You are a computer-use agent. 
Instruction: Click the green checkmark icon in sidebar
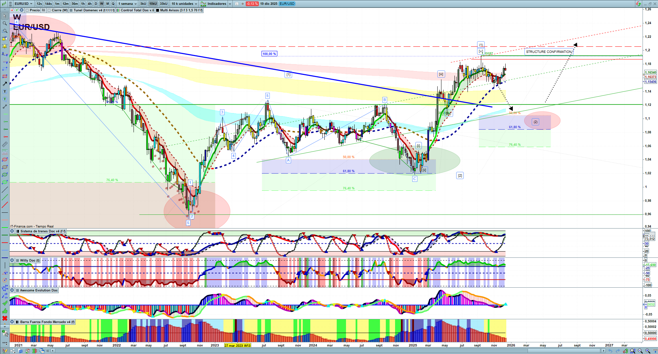click(x=5, y=303)
